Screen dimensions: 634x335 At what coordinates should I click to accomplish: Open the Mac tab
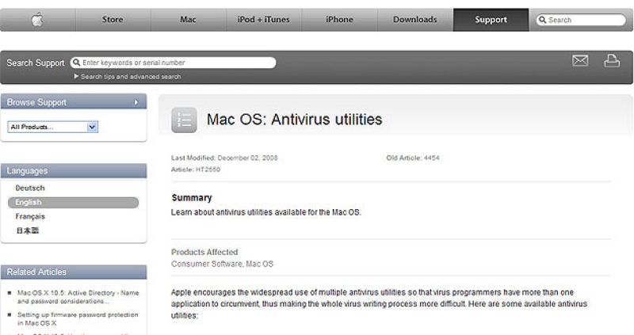click(188, 20)
